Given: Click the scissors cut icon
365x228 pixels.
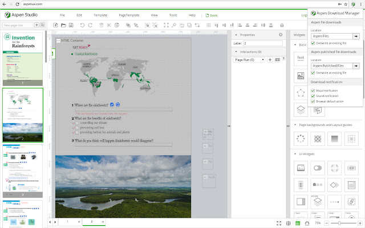Looking at the screenshot, I should pos(109,25).
